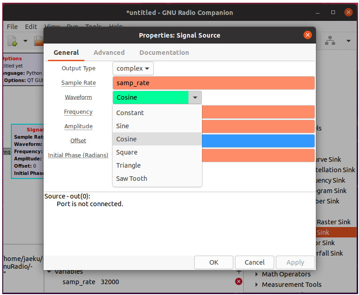Choose Sine from the waveform list
The image size is (359, 295).
tap(157, 126)
